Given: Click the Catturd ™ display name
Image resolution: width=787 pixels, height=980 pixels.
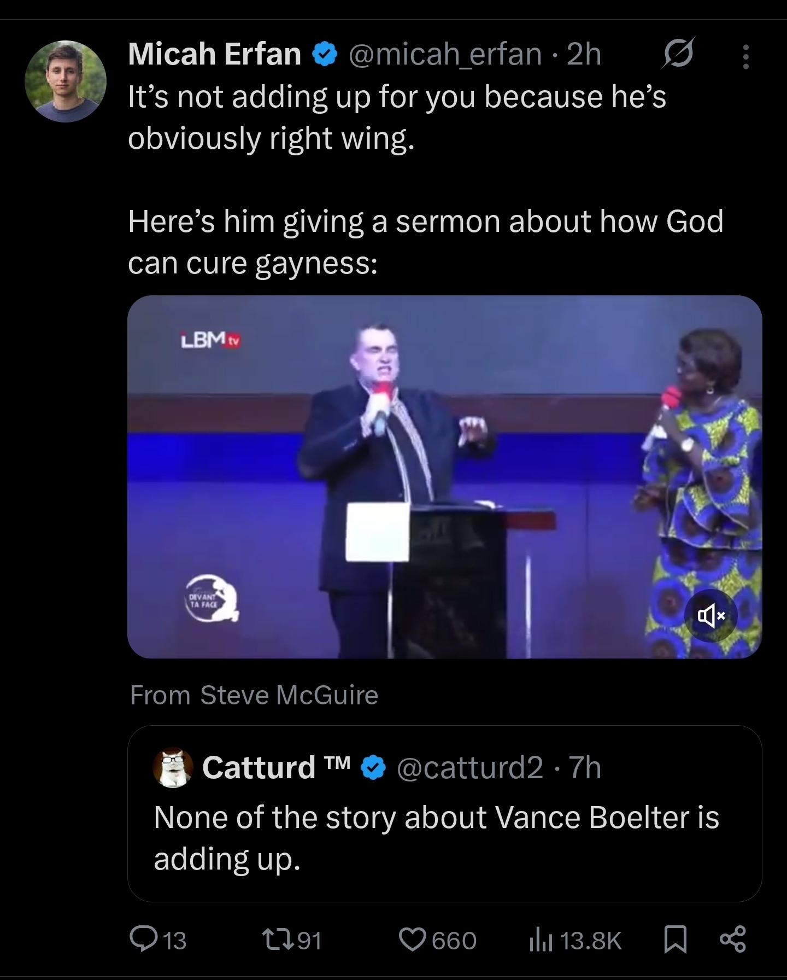Looking at the screenshot, I should pos(278,767).
